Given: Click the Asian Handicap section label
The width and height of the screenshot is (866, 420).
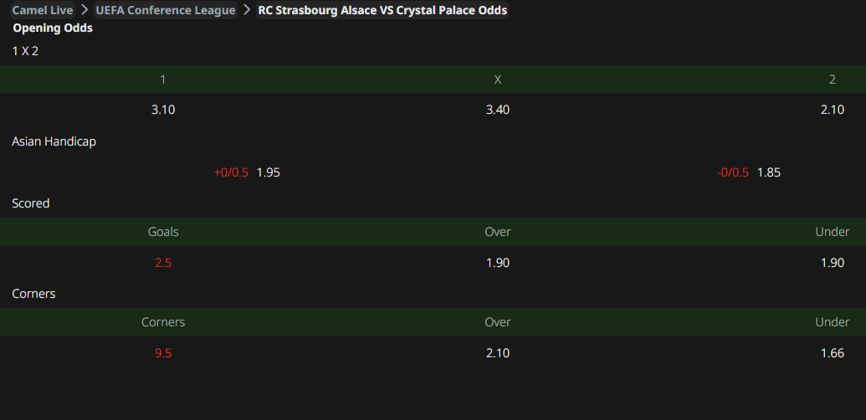Looking at the screenshot, I should (x=54, y=141).
